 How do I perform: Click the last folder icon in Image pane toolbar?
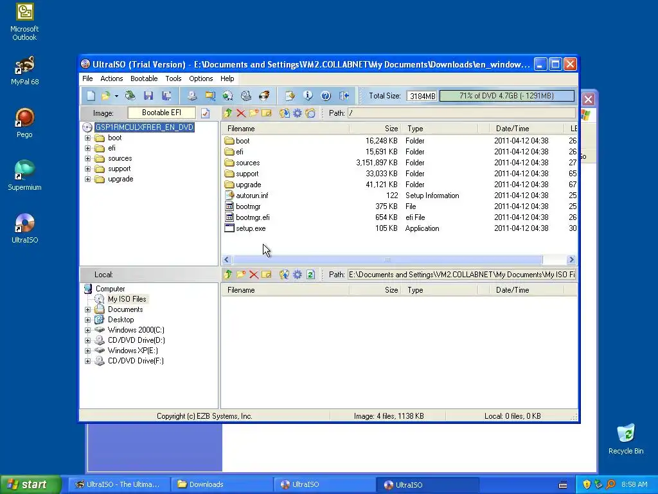[310, 113]
